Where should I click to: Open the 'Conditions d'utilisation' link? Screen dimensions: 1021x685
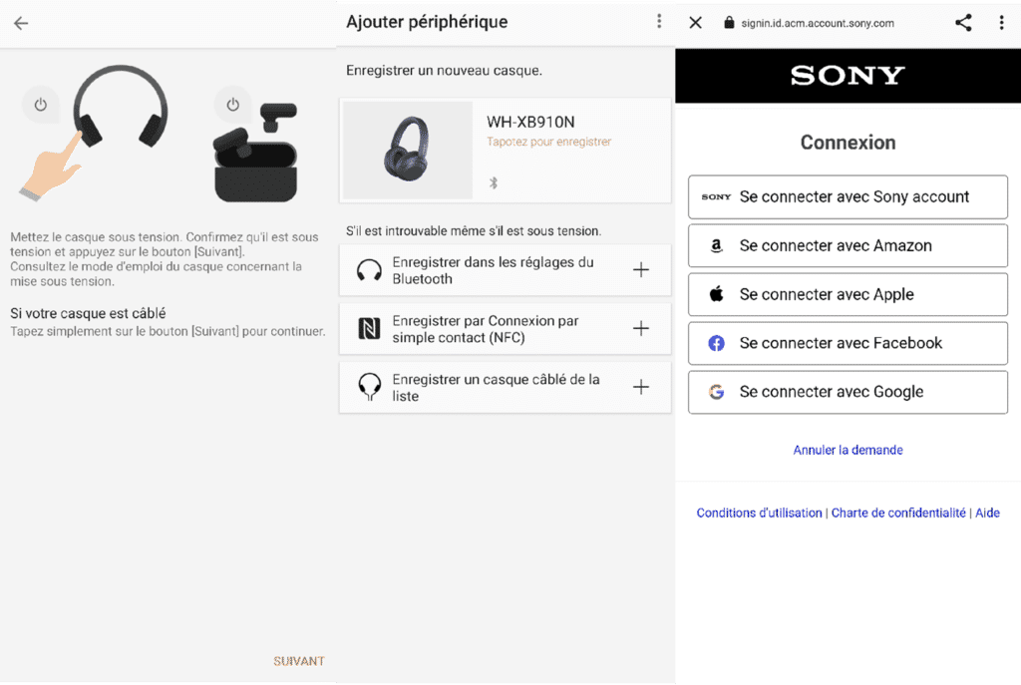pos(759,514)
